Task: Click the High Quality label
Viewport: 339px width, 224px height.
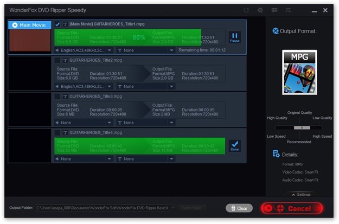Action: point(277,118)
